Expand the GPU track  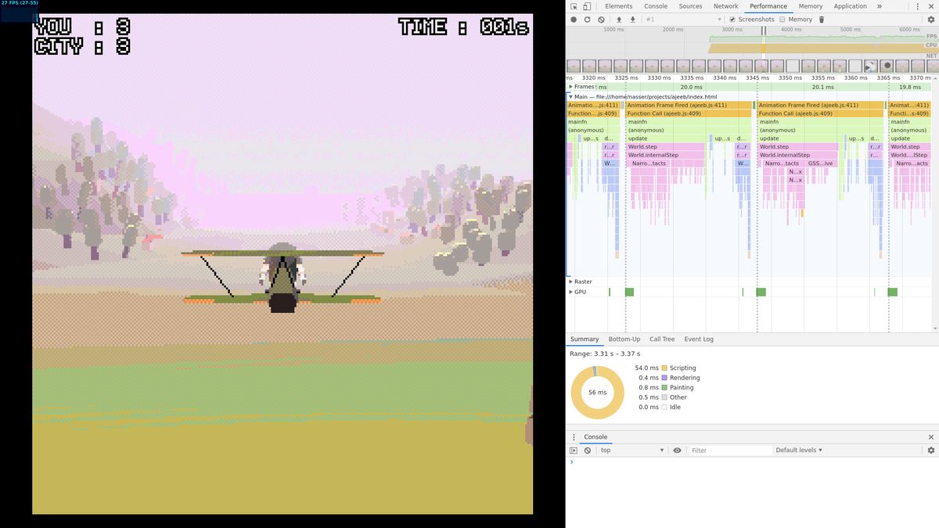[571, 292]
